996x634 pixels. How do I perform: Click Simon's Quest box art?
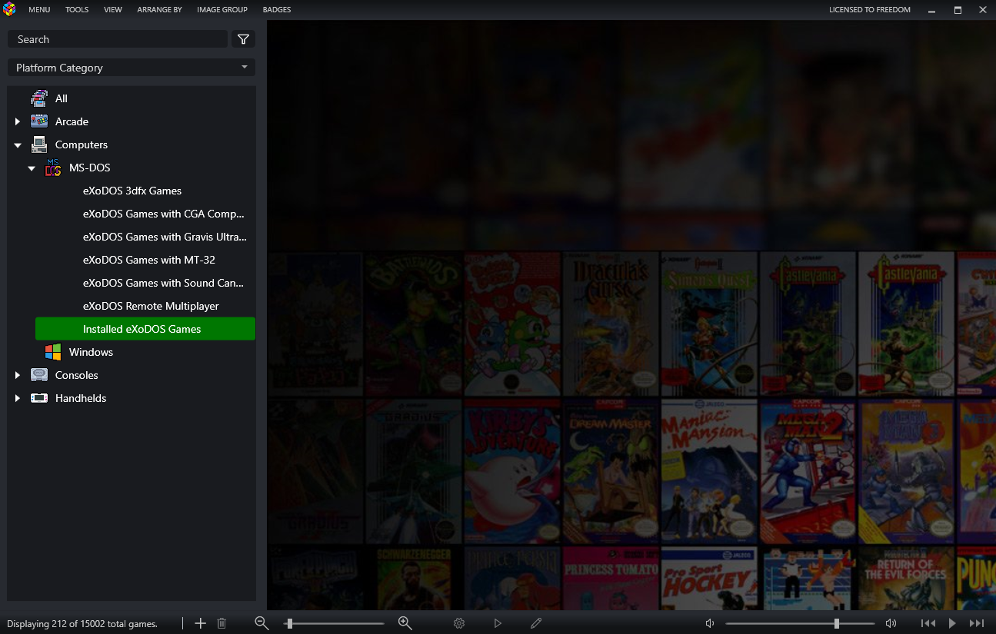[709, 324]
